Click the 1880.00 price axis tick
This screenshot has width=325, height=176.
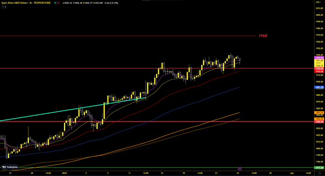point(319,95)
